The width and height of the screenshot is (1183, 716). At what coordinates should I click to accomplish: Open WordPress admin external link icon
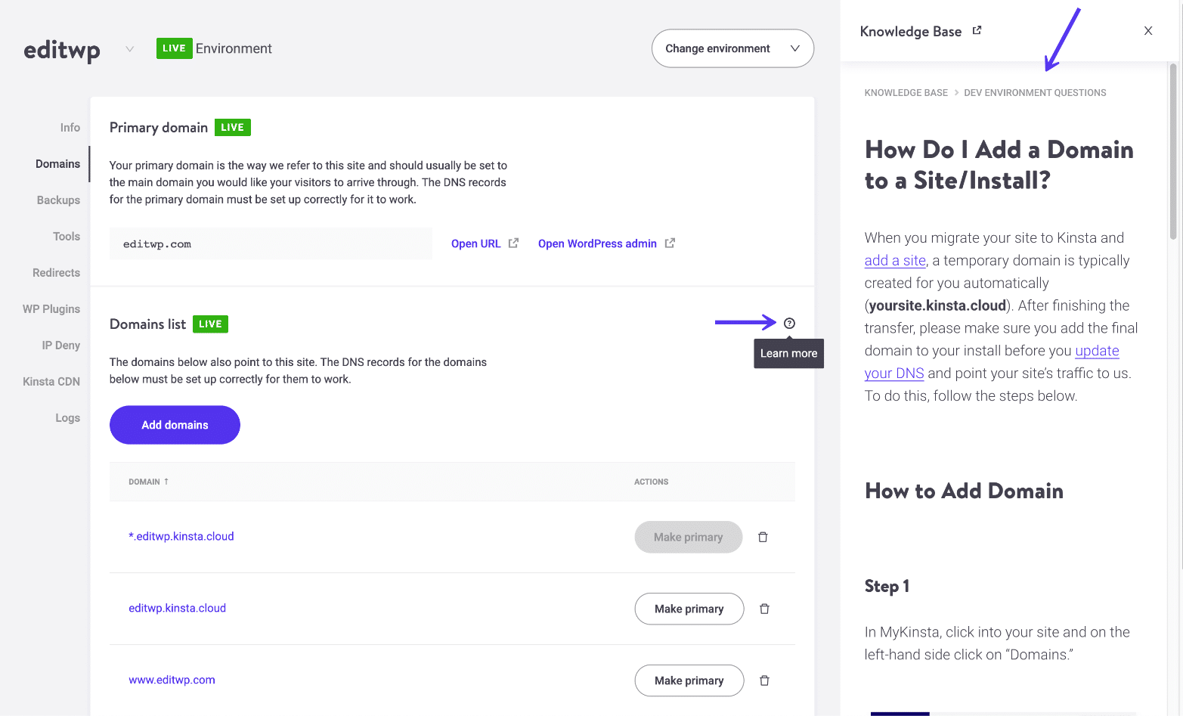[670, 243]
